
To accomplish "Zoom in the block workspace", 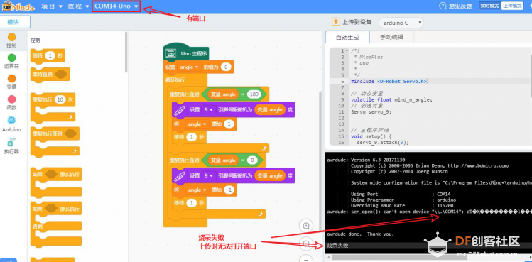I will (x=306, y=226).
